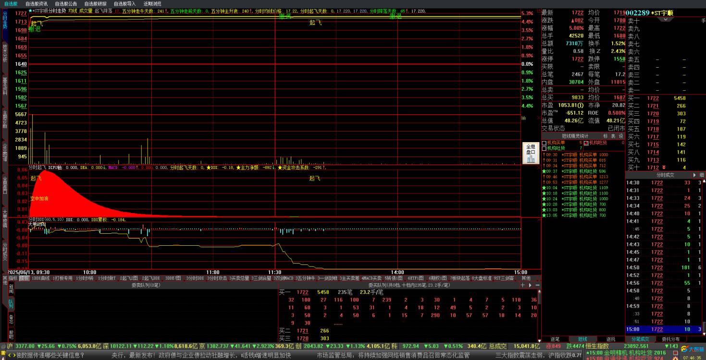706x360 pixels.
Task: Switch to the 分时成交 sidebar tab
Action: (x=5, y=251)
